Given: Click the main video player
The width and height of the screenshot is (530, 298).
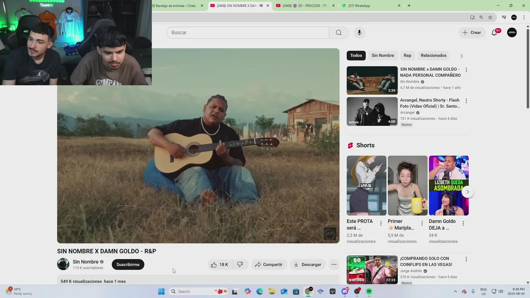Looking at the screenshot, I should coord(198,146).
